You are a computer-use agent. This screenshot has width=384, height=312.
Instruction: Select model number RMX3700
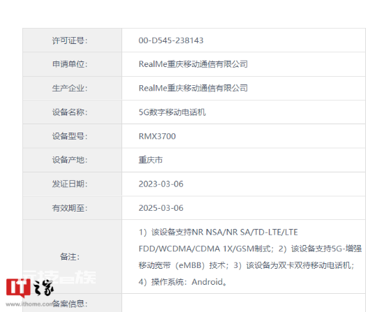pyautogui.click(x=157, y=136)
